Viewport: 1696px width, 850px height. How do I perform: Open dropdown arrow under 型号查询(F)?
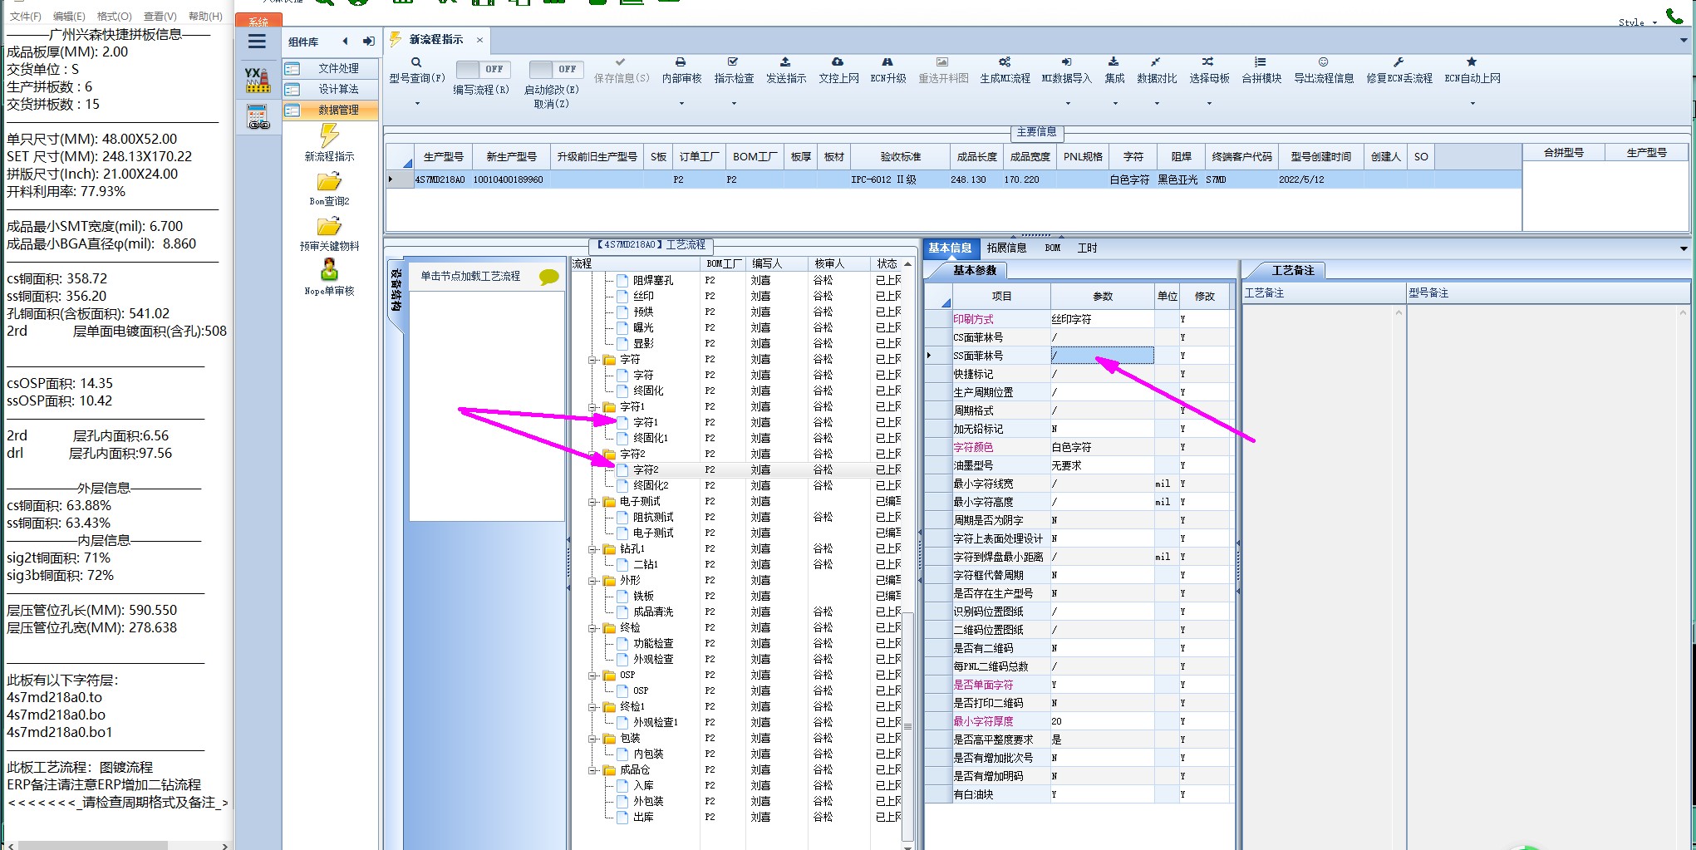[417, 104]
